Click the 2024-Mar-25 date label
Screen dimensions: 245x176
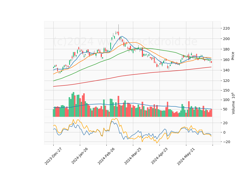[133, 156]
